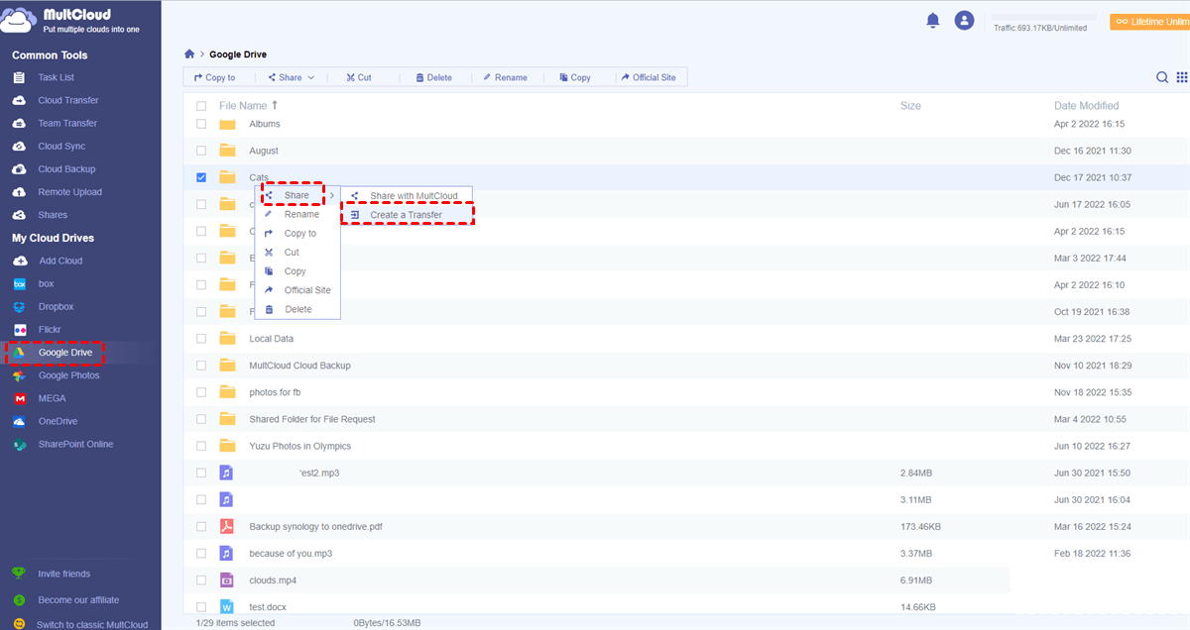
Task: Open Shares in sidebar
Action: (x=53, y=215)
